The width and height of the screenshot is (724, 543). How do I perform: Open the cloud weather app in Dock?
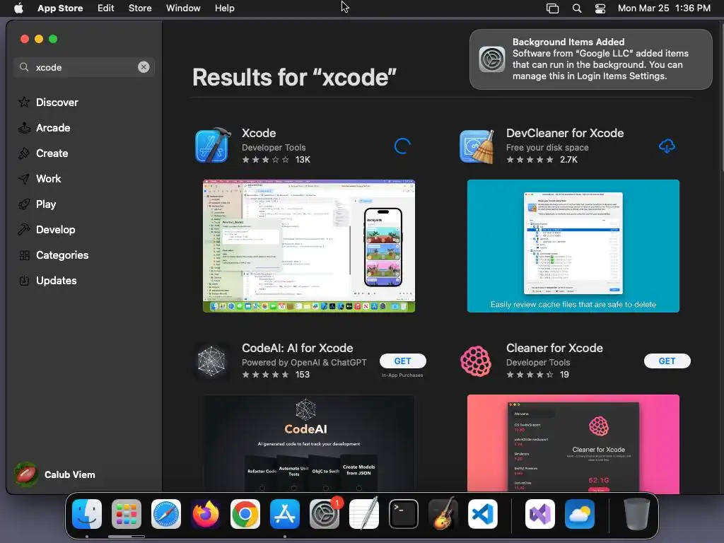[x=580, y=514]
